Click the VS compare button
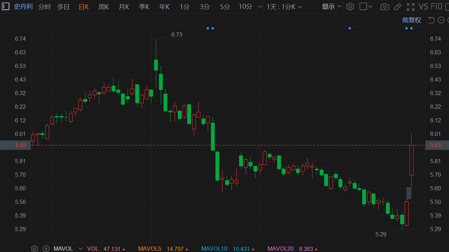The image size is (449, 252). (423, 7)
